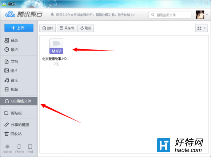
Task: Click the 另存为 save as button
Action: coord(67,28)
